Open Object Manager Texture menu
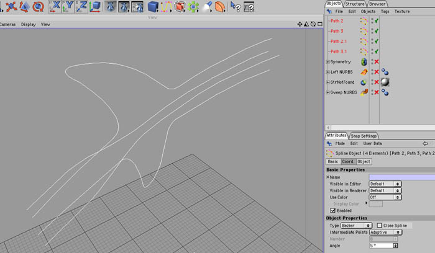Screen dimensions: 435x253 (402, 11)
